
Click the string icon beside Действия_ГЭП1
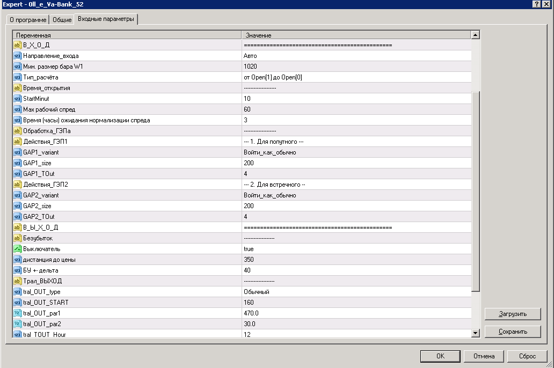(x=17, y=141)
